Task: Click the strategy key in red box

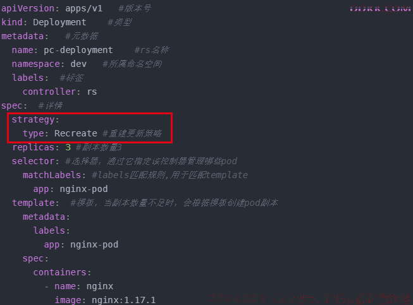Action: coord(33,120)
